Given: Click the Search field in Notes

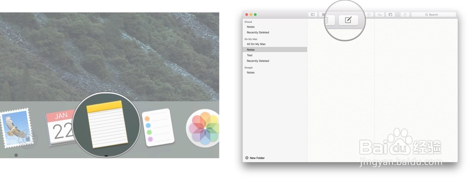Looking at the screenshot, I should click(x=433, y=15).
